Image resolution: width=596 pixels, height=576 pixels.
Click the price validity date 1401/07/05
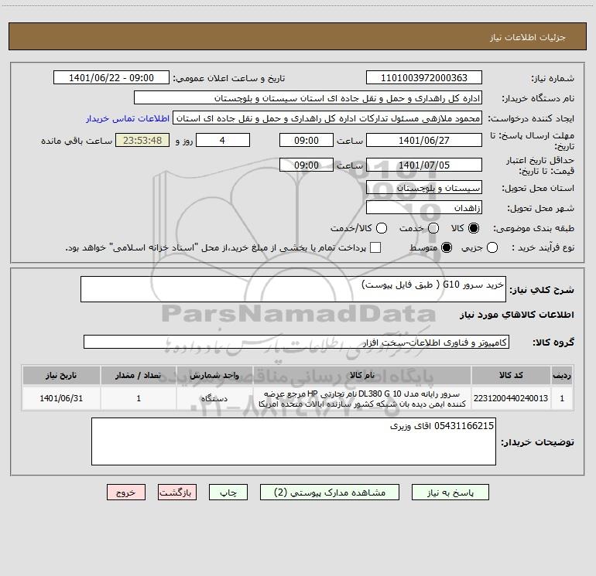point(424,165)
